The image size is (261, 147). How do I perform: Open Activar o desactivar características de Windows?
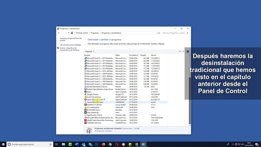[x=70, y=49]
